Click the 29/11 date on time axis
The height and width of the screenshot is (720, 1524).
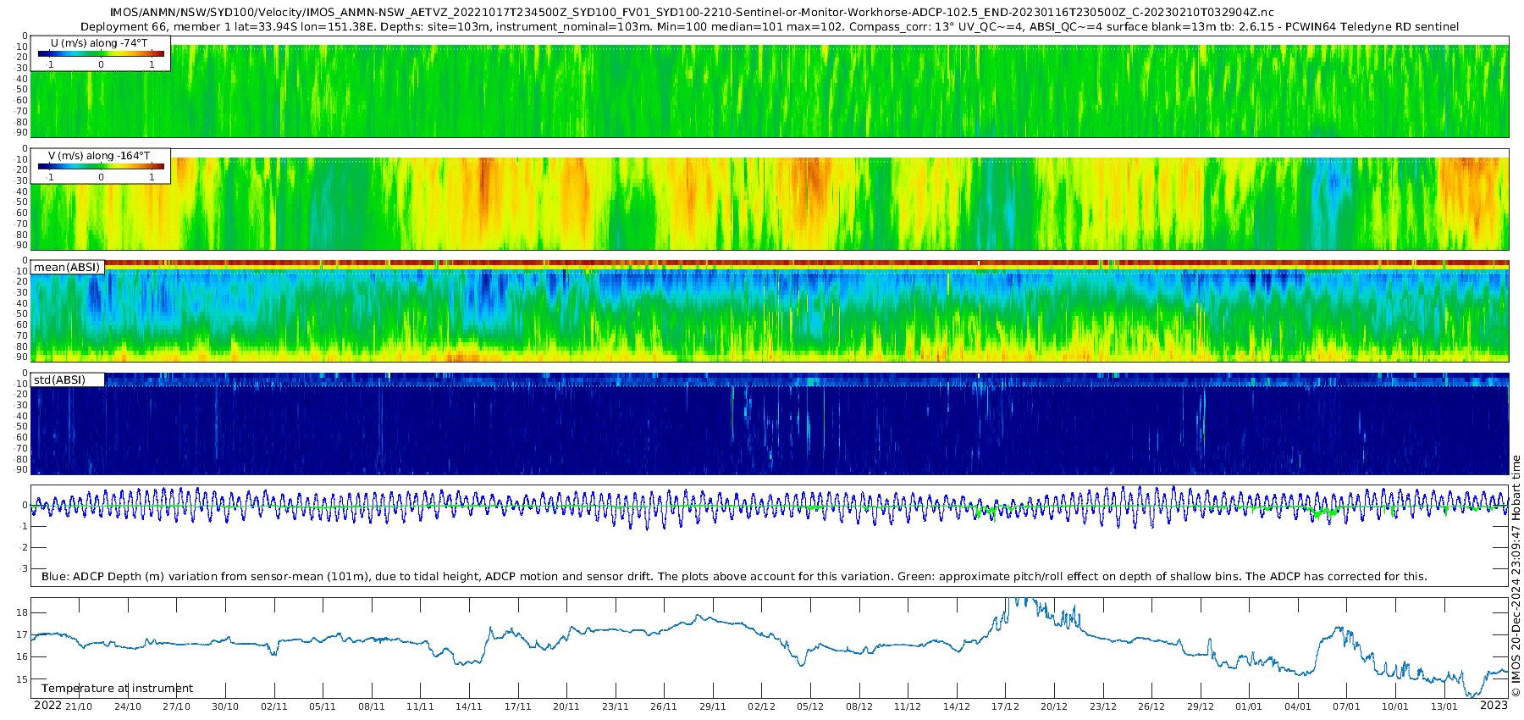(x=713, y=706)
